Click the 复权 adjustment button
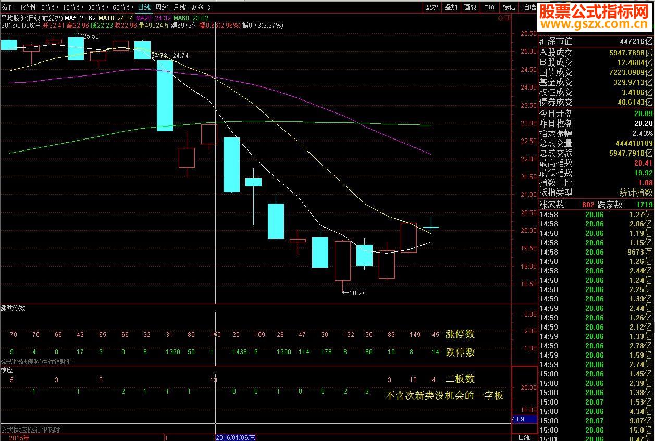The width and height of the screenshot is (655, 441). coord(432,7)
